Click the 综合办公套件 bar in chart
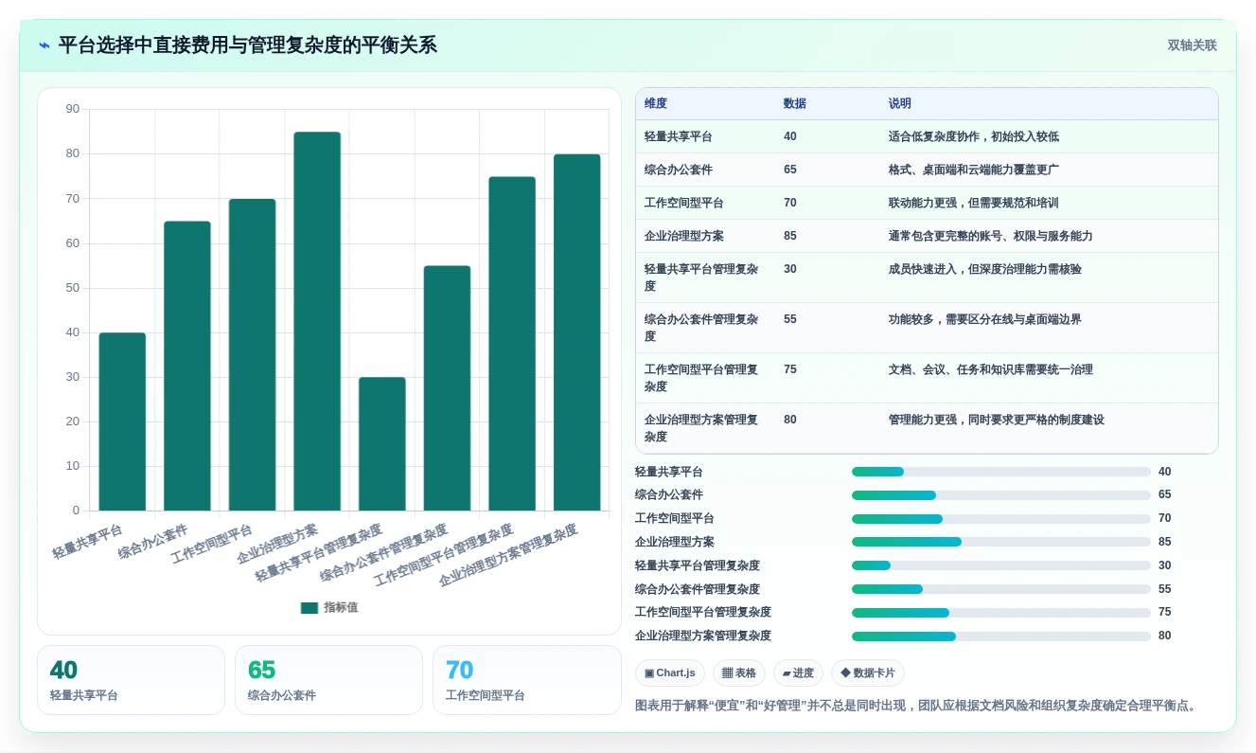The image size is (1256, 753). tap(187, 366)
